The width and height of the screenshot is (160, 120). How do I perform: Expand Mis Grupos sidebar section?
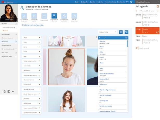click(9, 56)
